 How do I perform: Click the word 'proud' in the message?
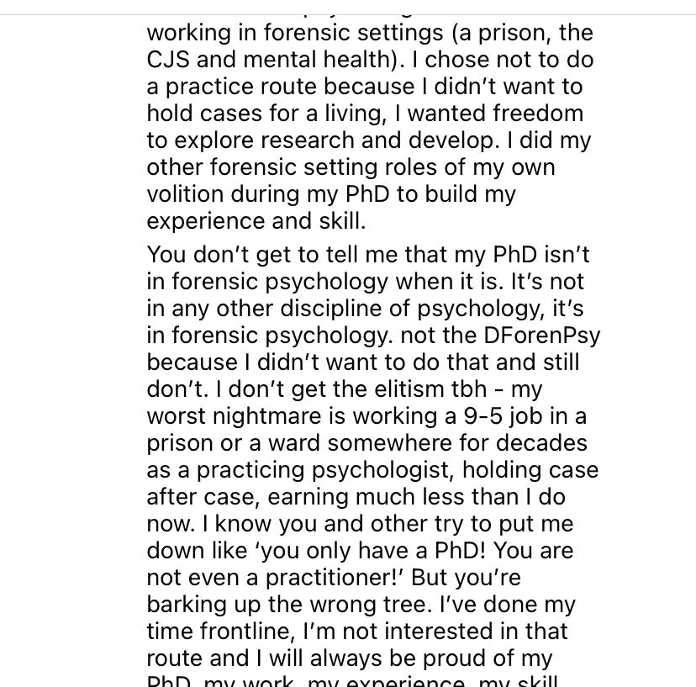(x=452, y=659)
